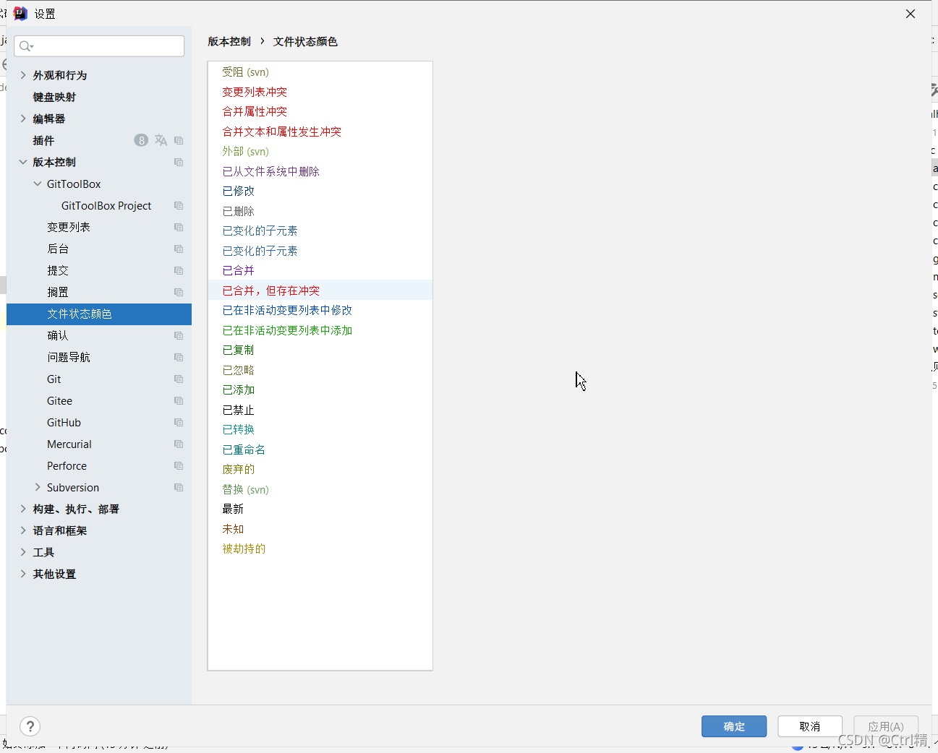The width and height of the screenshot is (938, 753).
Task: Open the 变更列表 settings page
Action: [x=69, y=227]
